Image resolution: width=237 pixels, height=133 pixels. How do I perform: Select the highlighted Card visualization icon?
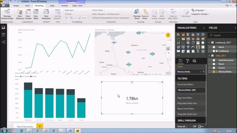click(x=198, y=47)
